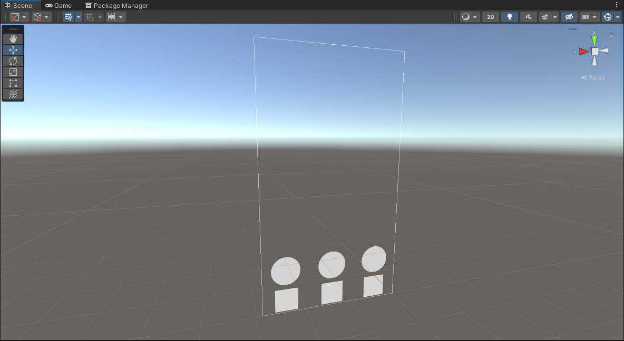The width and height of the screenshot is (624, 341).
Task: Select the Rotate tool
Action: click(13, 61)
